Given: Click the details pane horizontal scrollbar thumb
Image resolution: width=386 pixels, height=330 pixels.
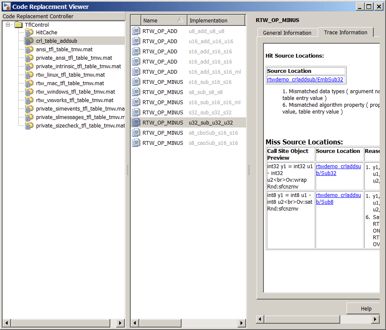Looking at the screenshot, I should point(302,319).
